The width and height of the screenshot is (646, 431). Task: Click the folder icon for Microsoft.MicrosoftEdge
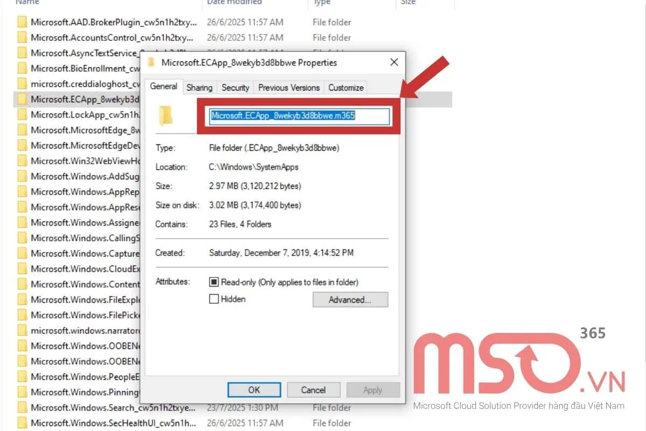point(22,130)
